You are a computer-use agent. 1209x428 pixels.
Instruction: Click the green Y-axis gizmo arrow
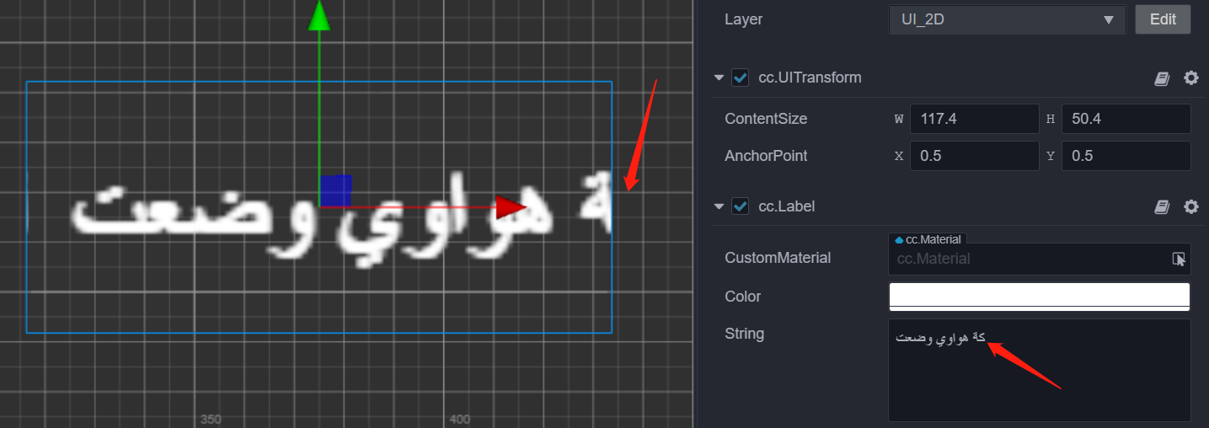(318, 15)
